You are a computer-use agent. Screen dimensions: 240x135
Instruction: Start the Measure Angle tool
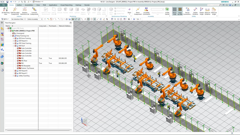tap(214, 11)
